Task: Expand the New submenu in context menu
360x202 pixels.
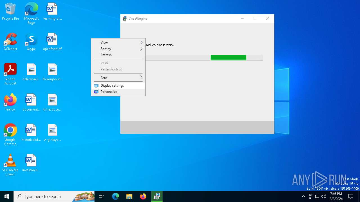Action: point(118,77)
